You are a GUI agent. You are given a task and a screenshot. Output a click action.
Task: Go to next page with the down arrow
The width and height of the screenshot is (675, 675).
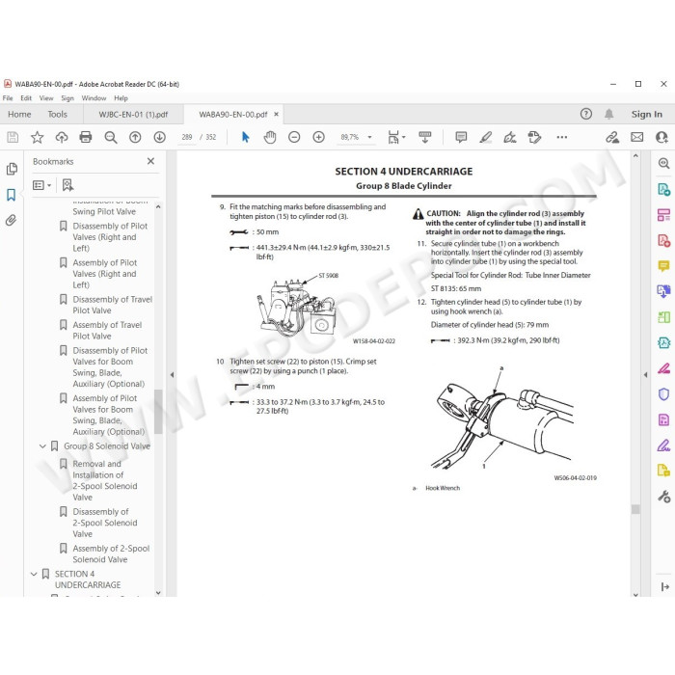click(160, 137)
